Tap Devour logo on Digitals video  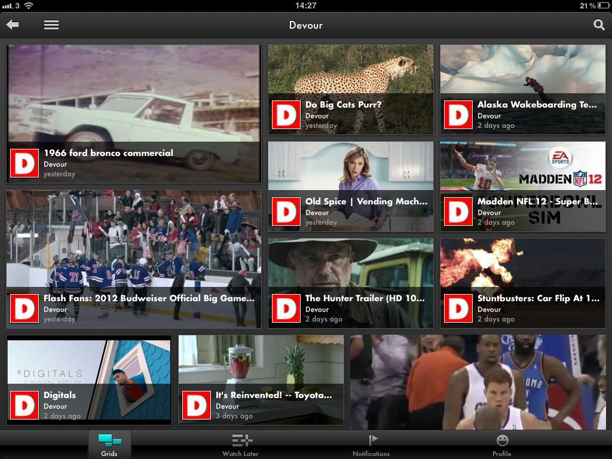24,405
